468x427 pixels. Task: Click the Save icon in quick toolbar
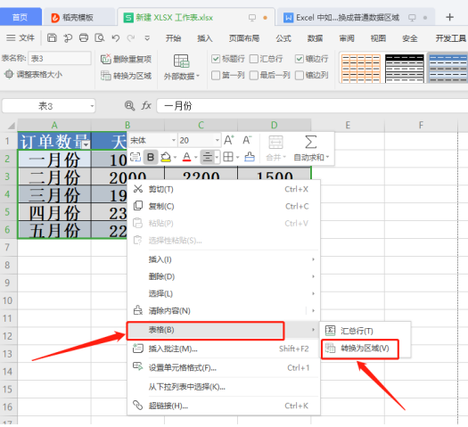coord(52,38)
